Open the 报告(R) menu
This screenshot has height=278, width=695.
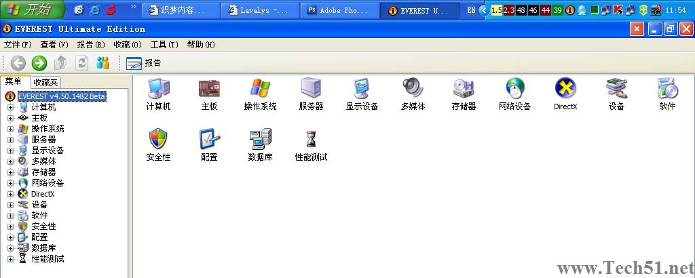pyautogui.click(x=91, y=44)
